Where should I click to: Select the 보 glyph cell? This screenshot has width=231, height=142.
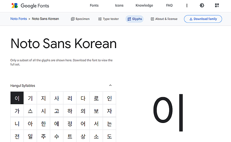pyautogui.click(x=96, y=111)
